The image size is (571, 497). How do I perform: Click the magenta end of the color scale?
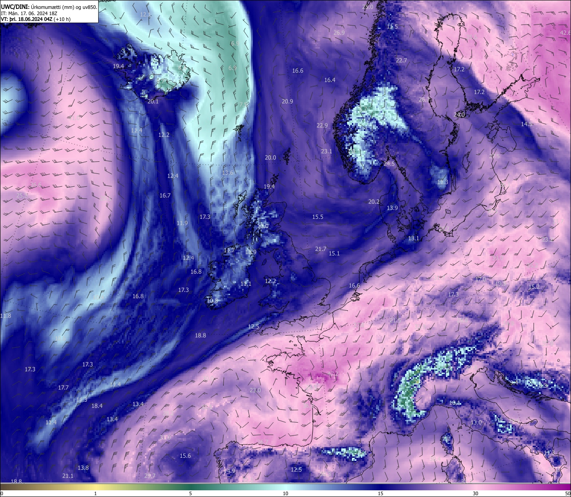pyautogui.click(x=562, y=486)
